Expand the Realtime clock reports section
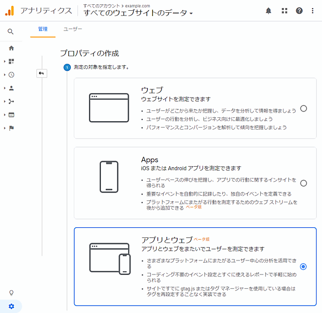This screenshot has height=313, width=322. 11,75
